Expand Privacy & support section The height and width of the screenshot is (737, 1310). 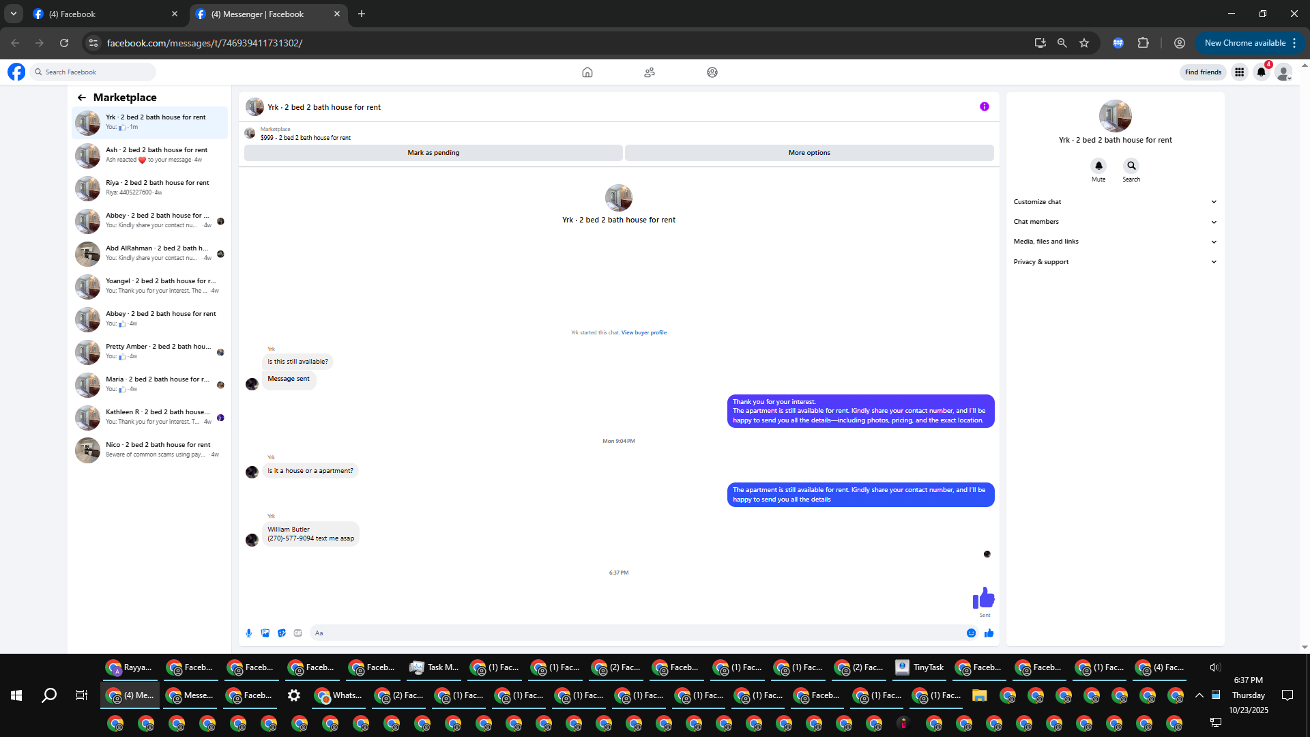(x=1115, y=262)
